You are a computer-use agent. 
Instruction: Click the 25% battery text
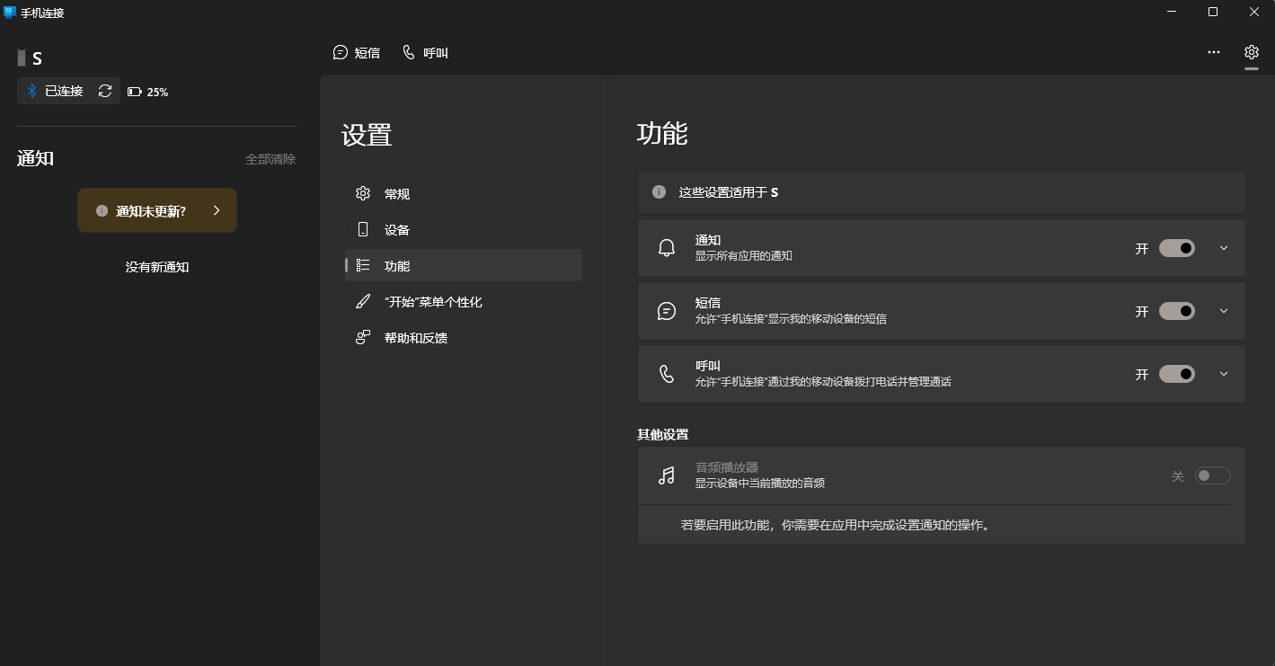click(x=158, y=92)
